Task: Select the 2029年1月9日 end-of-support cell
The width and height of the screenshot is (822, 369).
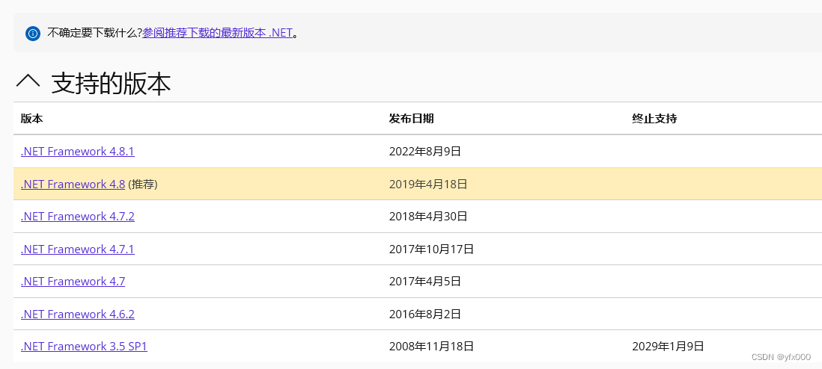Action: pos(669,347)
